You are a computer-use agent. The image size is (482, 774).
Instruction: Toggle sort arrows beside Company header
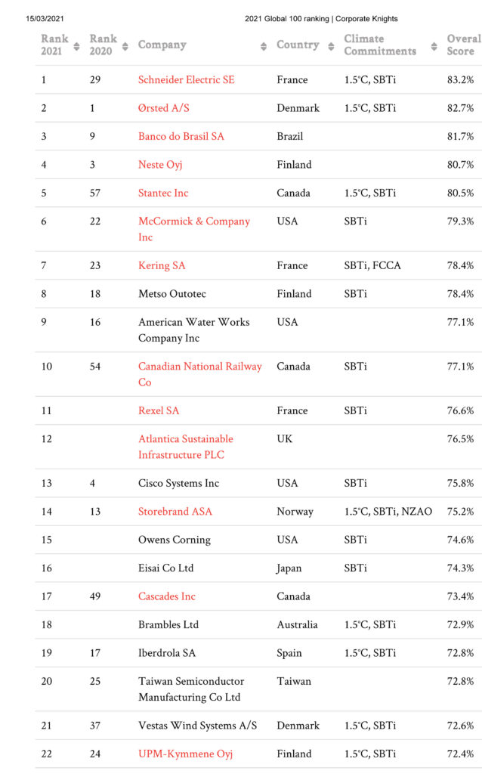tap(264, 46)
